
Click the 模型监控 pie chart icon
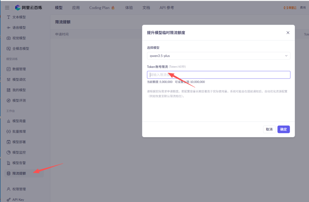(9, 152)
